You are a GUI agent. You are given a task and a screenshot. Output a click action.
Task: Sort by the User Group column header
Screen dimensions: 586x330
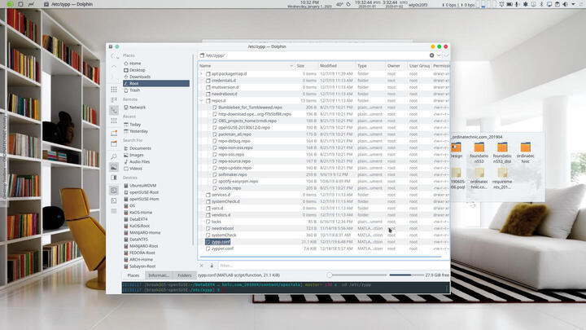coord(419,65)
